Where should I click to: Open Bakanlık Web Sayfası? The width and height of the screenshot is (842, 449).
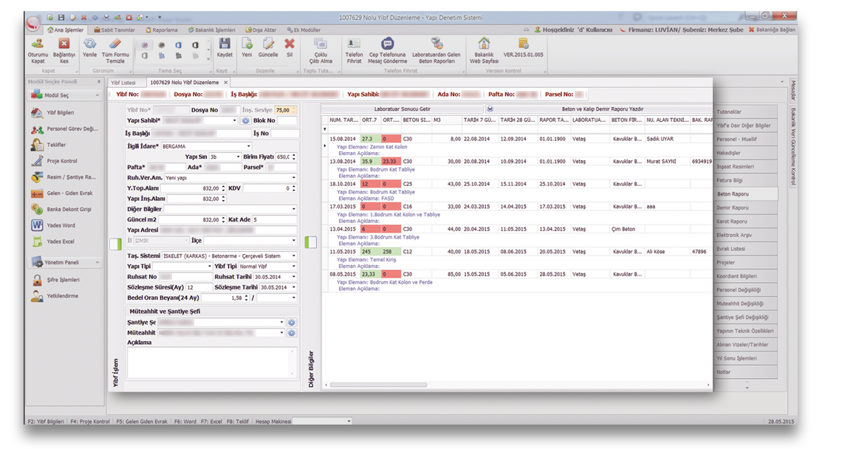pyautogui.click(x=484, y=46)
